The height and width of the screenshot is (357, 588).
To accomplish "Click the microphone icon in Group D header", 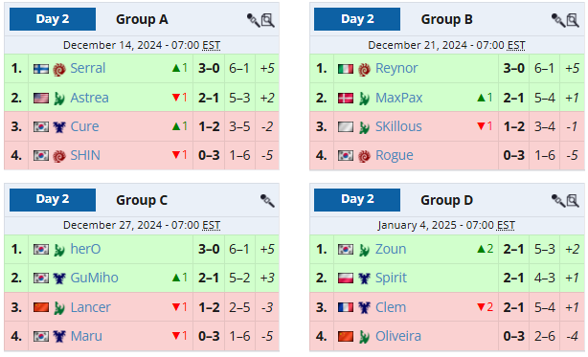I will click(558, 201).
